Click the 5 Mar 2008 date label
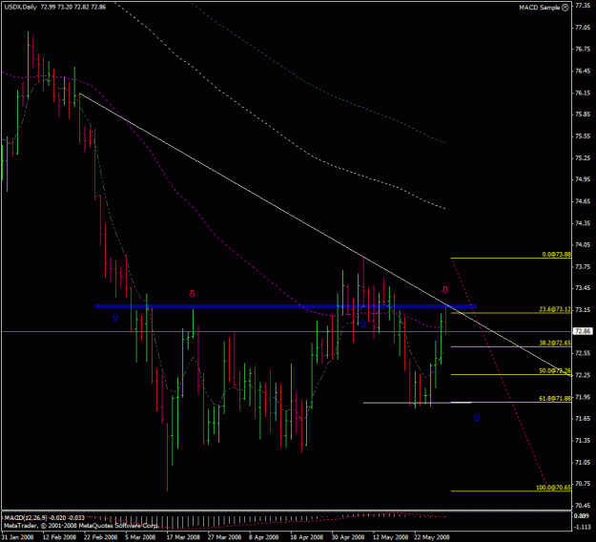 point(140,537)
